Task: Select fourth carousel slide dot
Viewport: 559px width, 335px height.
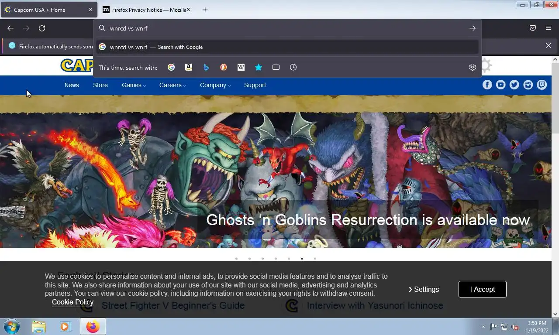Action: 276,259
